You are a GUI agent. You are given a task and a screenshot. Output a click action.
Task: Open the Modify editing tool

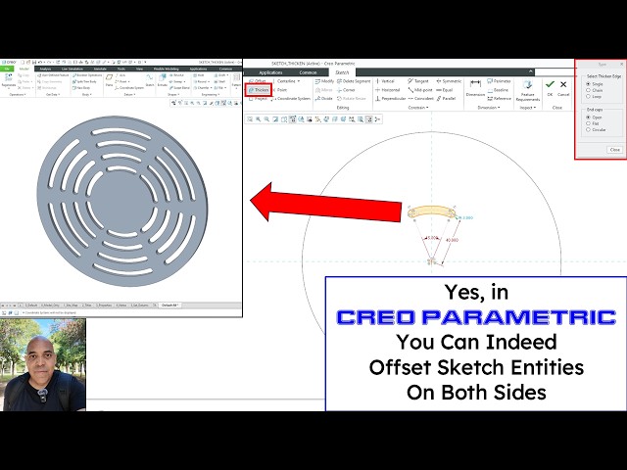324,81
